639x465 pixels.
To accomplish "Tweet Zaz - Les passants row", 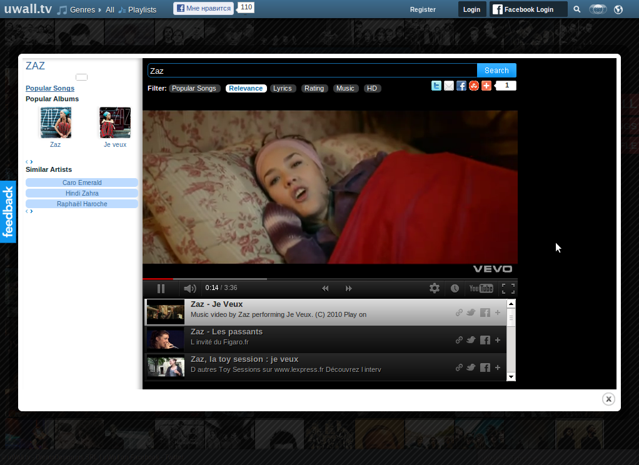I will [471, 340].
